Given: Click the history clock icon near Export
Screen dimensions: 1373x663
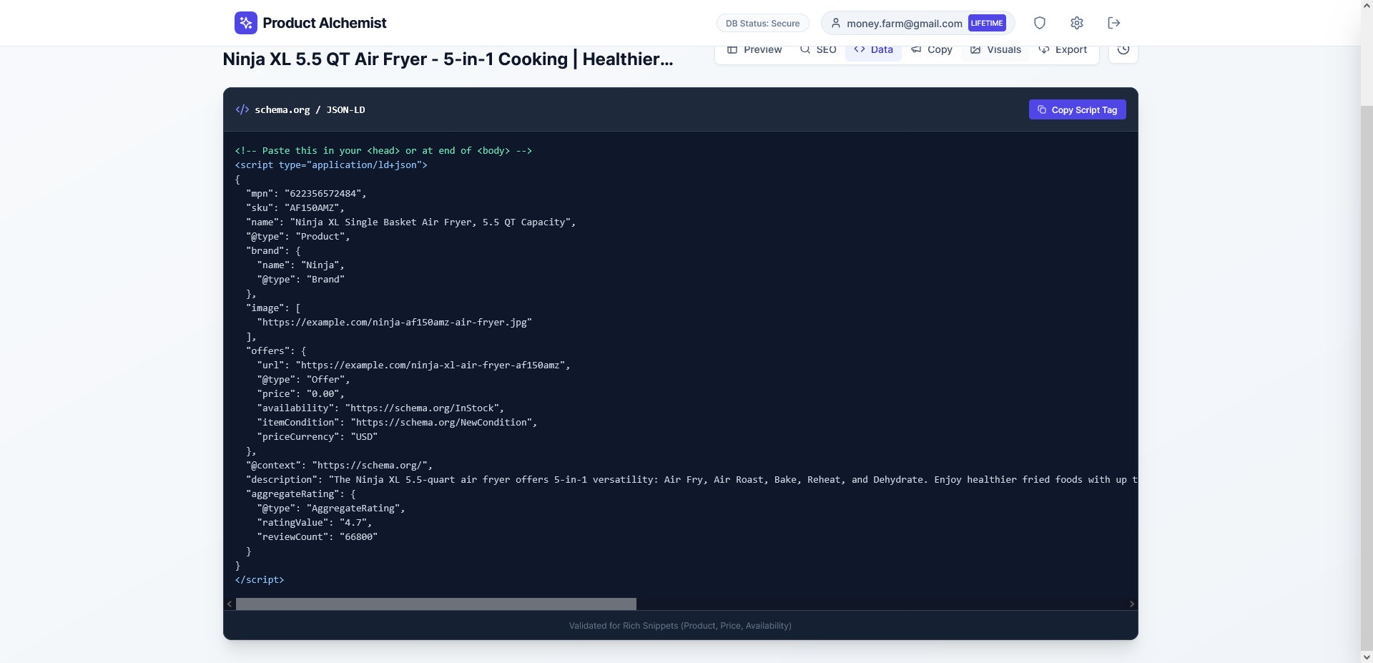Looking at the screenshot, I should (x=1123, y=49).
